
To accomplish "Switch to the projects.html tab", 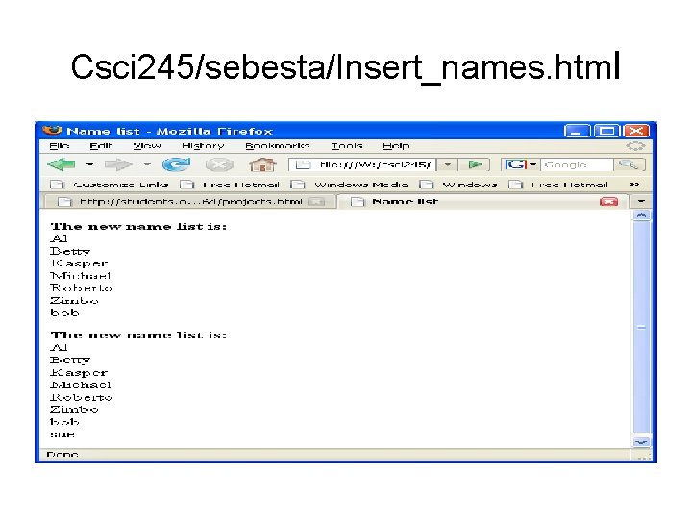I will coord(190,201).
